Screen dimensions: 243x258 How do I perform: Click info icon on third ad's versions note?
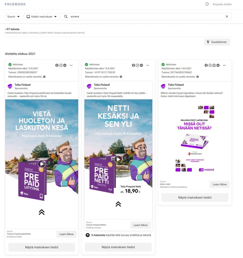[197, 77]
